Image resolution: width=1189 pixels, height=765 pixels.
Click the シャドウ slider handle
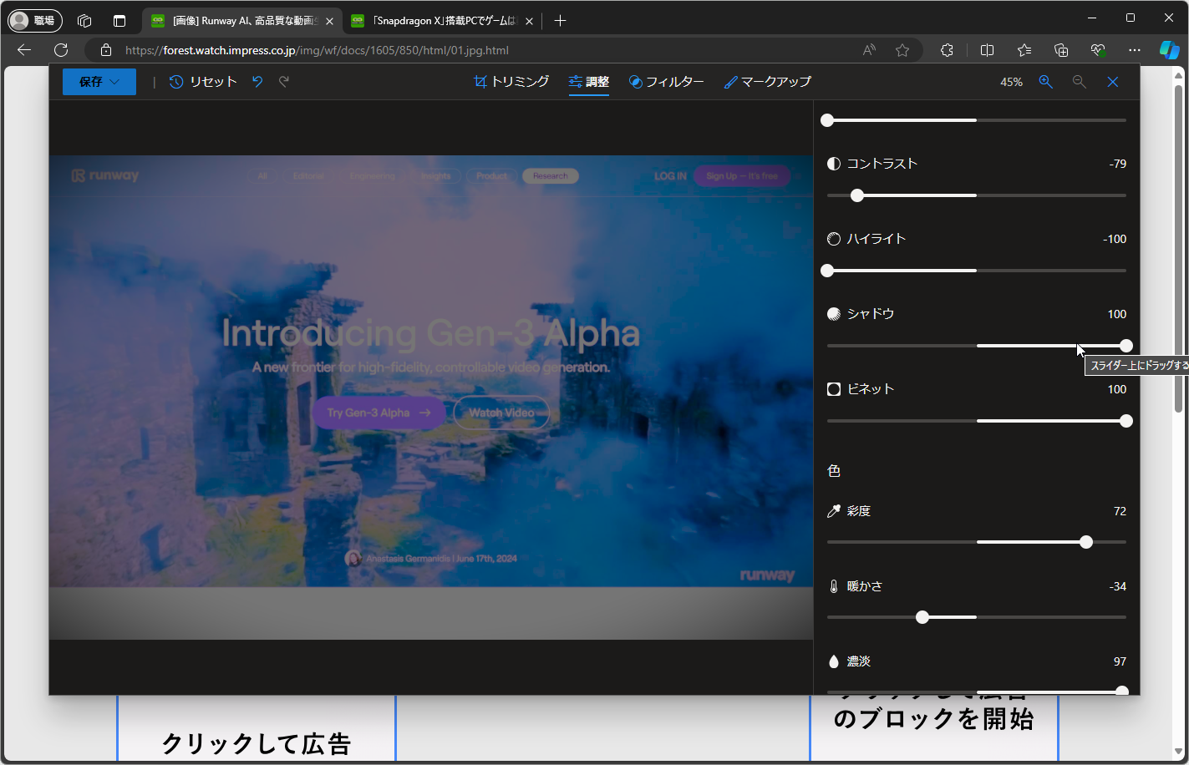click(1126, 346)
